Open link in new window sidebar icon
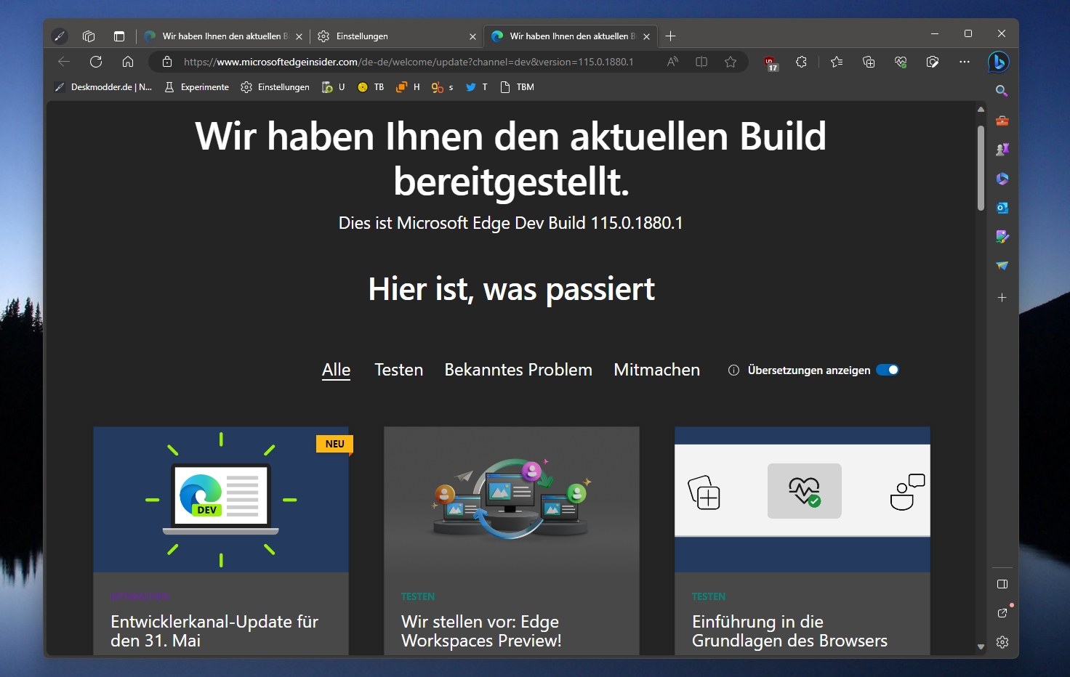Screen dimensions: 1070x677 tap(1002, 613)
